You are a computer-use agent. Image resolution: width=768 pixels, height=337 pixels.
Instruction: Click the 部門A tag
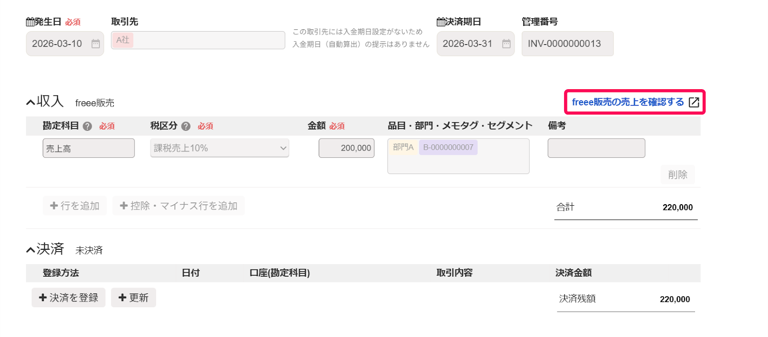coord(403,147)
